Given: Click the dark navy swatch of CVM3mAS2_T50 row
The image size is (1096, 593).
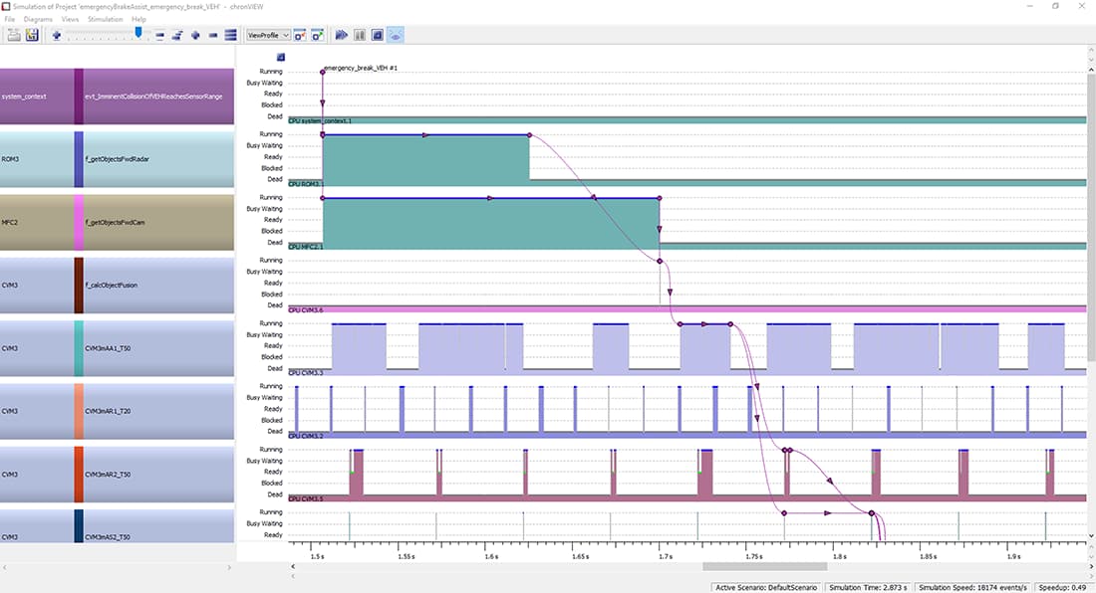Looking at the screenshot, I should click(x=79, y=526).
